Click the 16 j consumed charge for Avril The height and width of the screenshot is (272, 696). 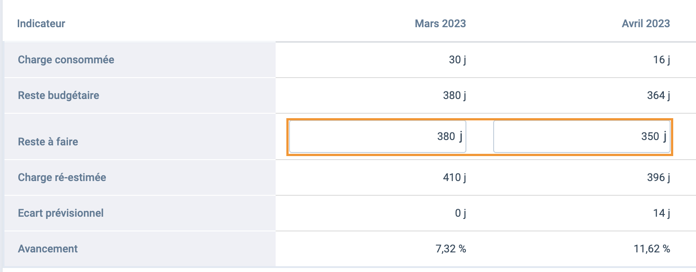(662, 60)
